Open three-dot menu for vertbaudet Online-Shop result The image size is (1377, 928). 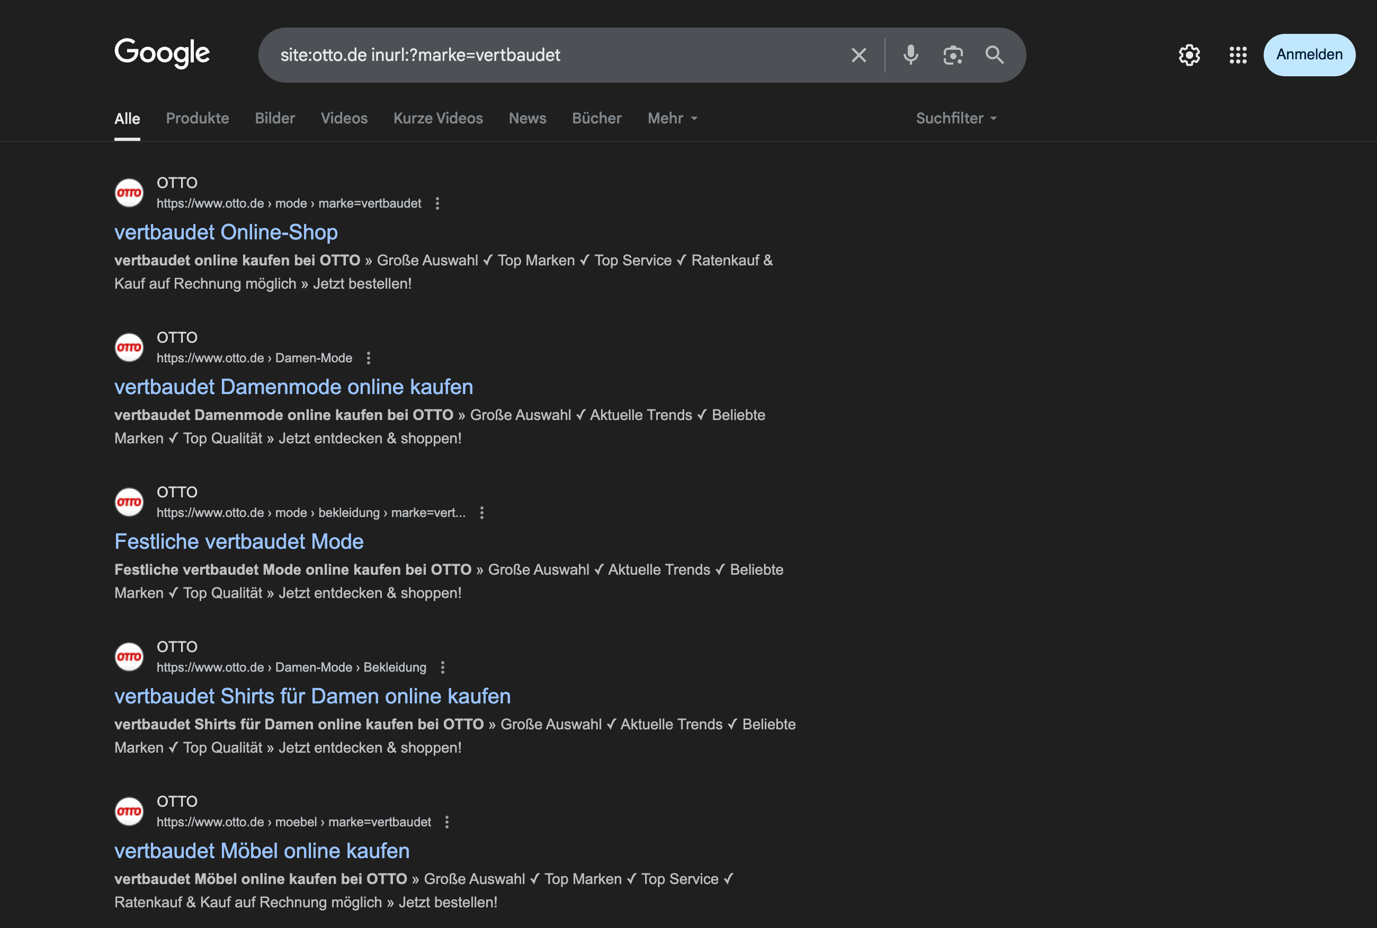coord(437,203)
